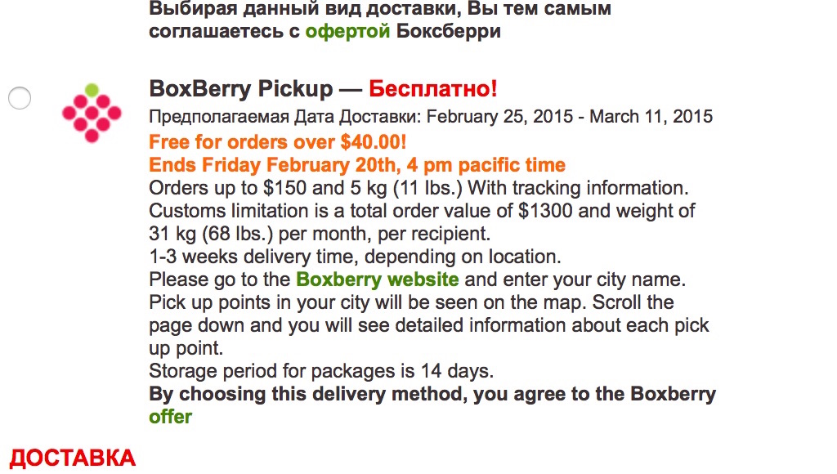Click the Orders up to $150 line
Image resolution: width=837 pixels, height=474 pixels.
[419, 188]
